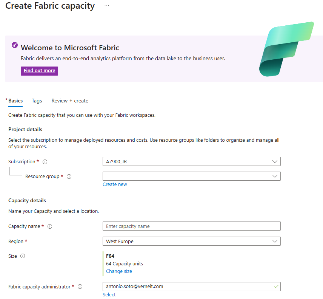323x299 pixels.
Task: Click the Capacity name info icon
Action: 50,226
